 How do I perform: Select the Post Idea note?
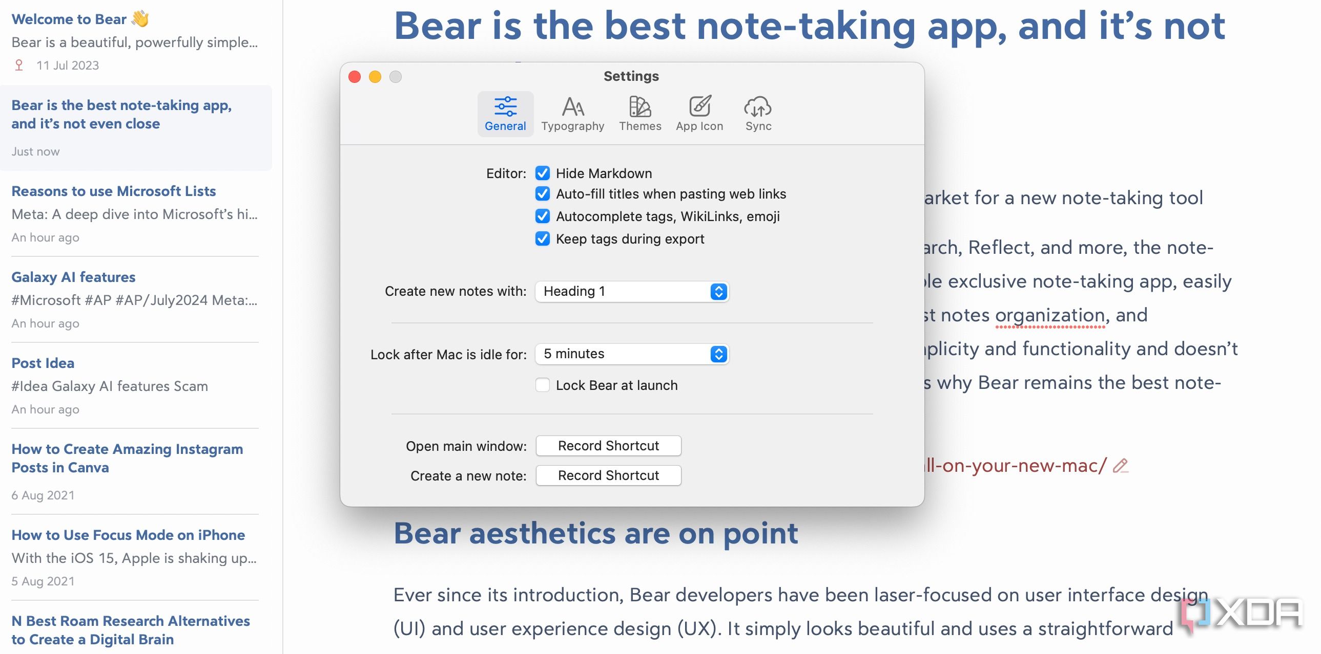pos(135,386)
